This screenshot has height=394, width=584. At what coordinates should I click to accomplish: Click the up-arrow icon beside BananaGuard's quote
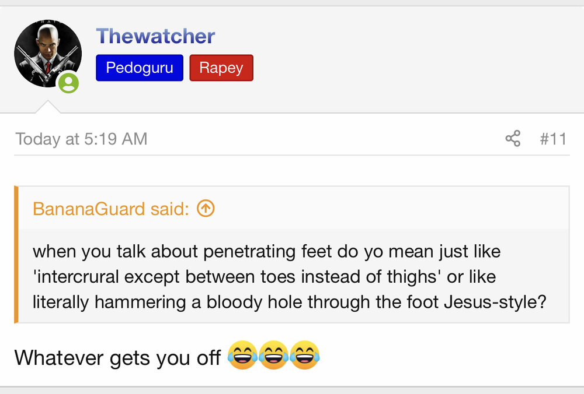click(x=206, y=208)
